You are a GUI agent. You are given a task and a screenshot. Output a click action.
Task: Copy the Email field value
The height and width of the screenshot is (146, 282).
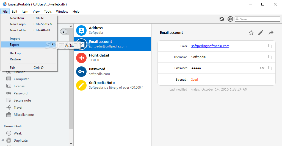click(x=270, y=46)
